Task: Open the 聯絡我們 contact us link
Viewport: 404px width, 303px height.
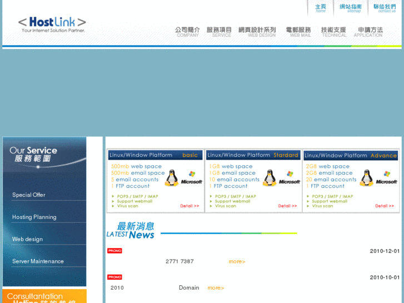Action: tap(385, 8)
